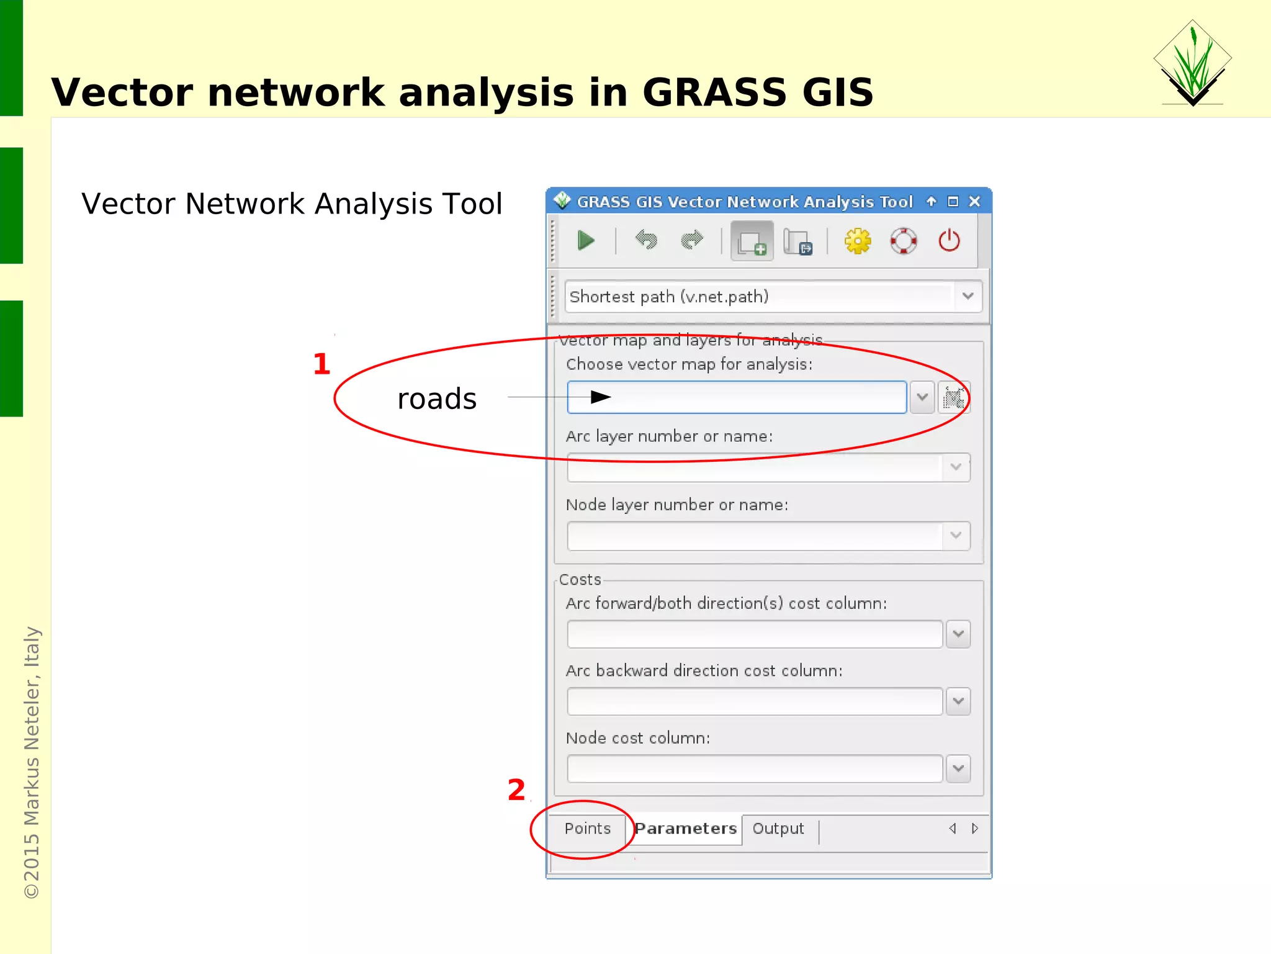
Task: Click the GRASS logo in the title bar
Action: [x=562, y=200]
